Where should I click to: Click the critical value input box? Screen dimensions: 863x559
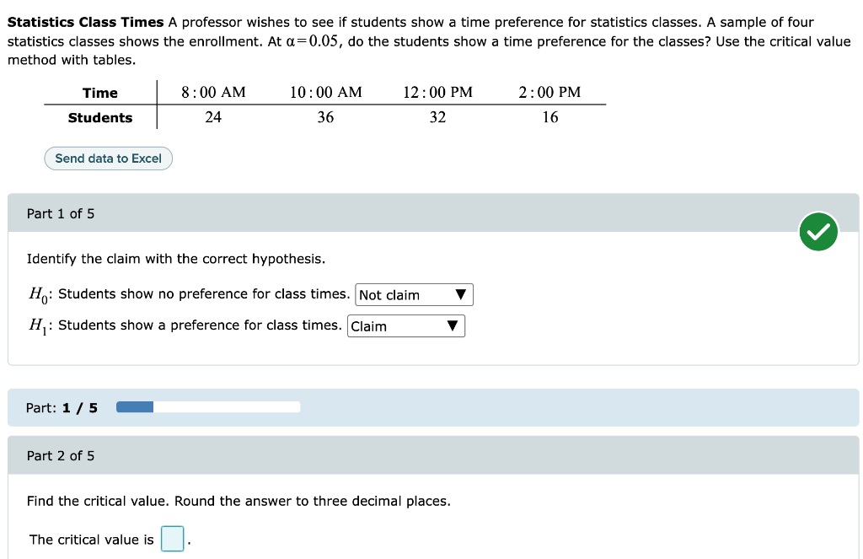[172, 539]
